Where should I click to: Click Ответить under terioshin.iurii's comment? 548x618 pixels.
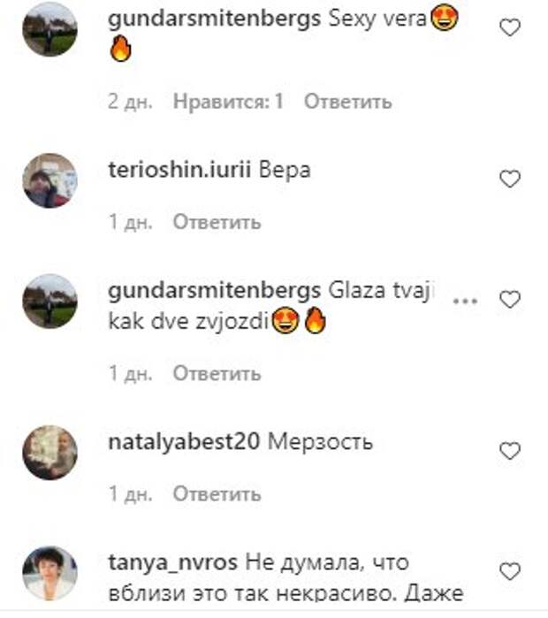[217, 222]
